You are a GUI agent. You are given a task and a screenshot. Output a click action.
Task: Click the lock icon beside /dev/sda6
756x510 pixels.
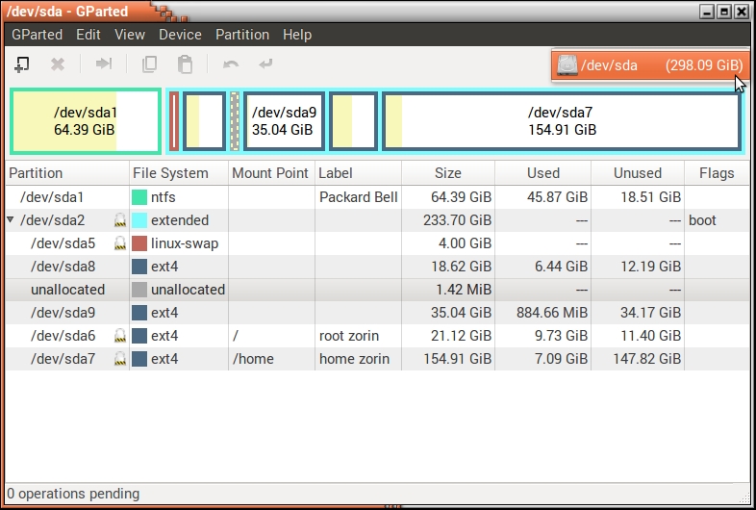pos(120,336)
